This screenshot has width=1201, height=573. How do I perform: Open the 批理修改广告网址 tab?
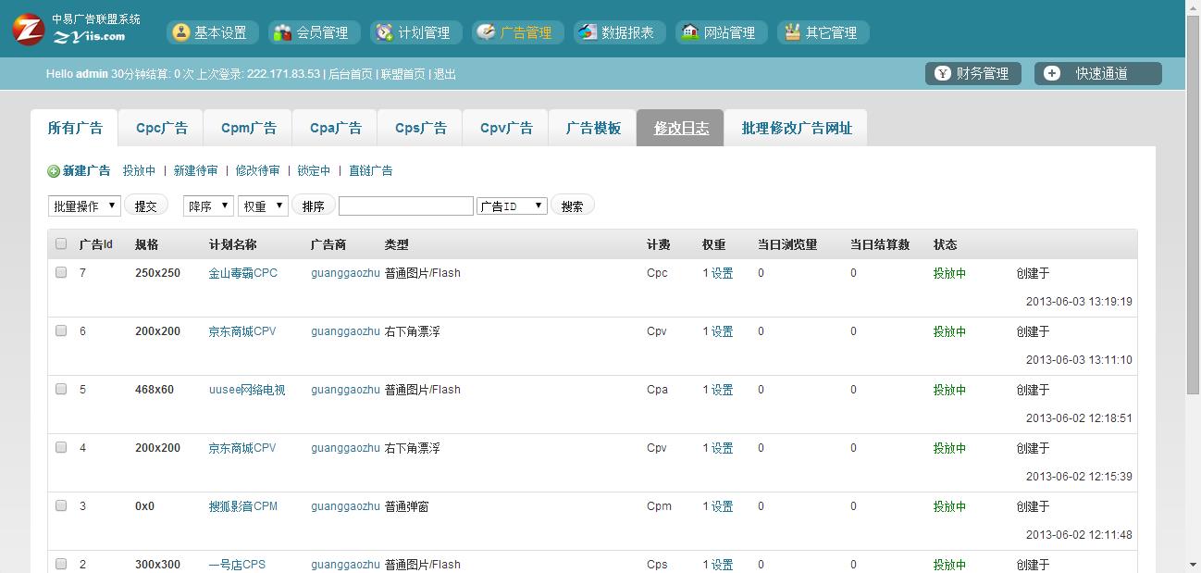(x=797, y=128)
